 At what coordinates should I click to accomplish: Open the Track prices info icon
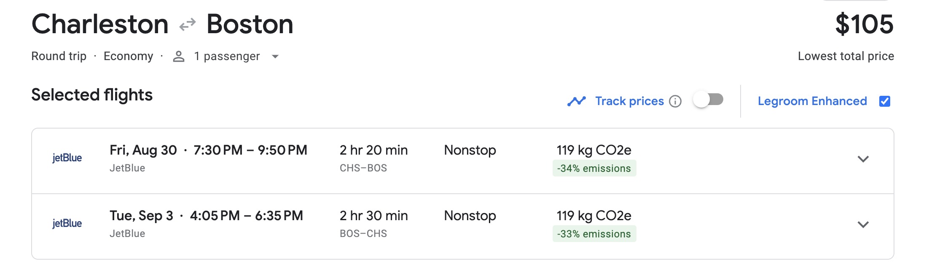pos(676,101)
